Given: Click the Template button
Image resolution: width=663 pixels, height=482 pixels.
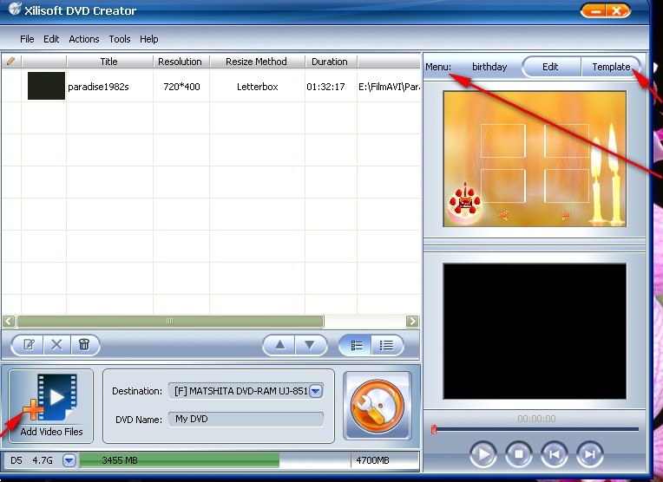Looking at the screenshot, I should click(x=611, y=67).
